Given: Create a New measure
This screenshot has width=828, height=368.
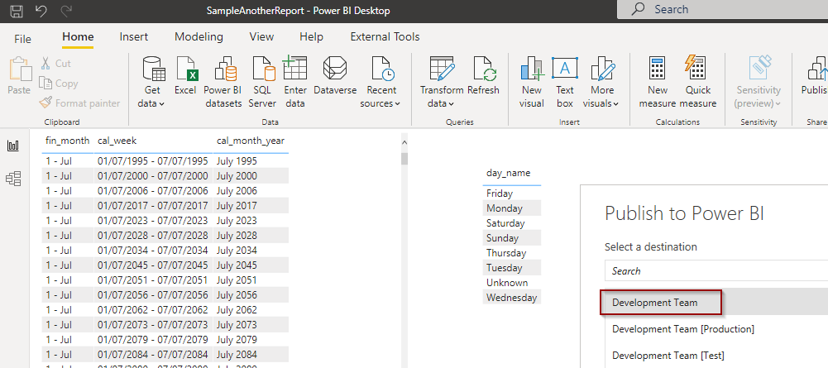Looking at the screenshot, I should coord(658,83).
